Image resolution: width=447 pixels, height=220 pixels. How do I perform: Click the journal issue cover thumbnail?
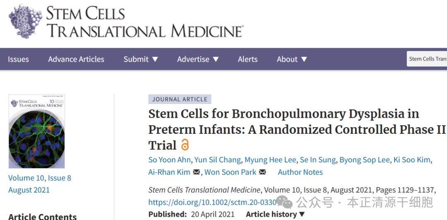pos(37,131)
